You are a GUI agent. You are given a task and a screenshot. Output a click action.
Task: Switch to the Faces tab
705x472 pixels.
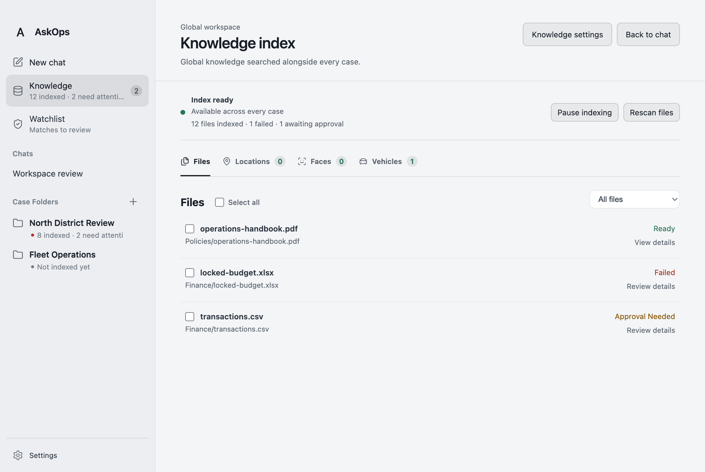coord(322,162)
